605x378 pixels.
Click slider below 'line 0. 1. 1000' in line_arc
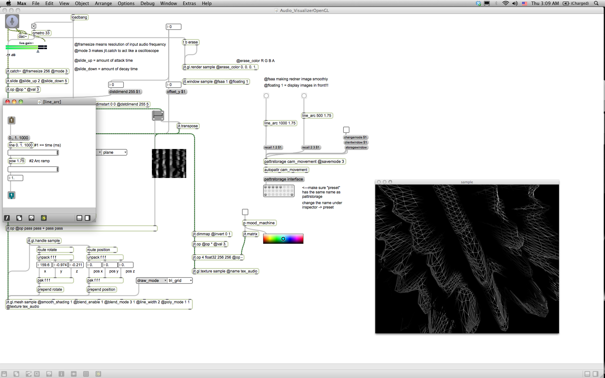33,153
